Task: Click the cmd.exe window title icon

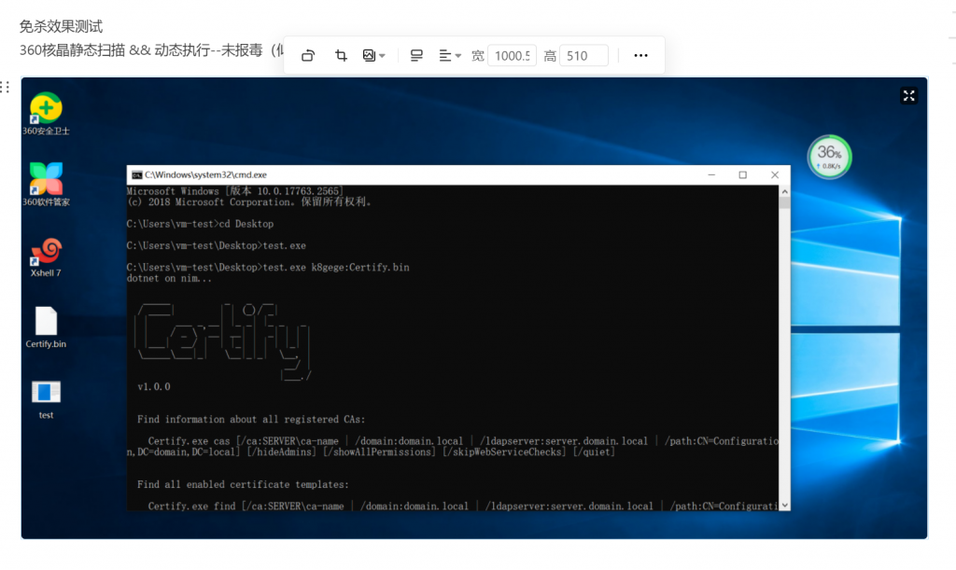Action: [137, 174]
